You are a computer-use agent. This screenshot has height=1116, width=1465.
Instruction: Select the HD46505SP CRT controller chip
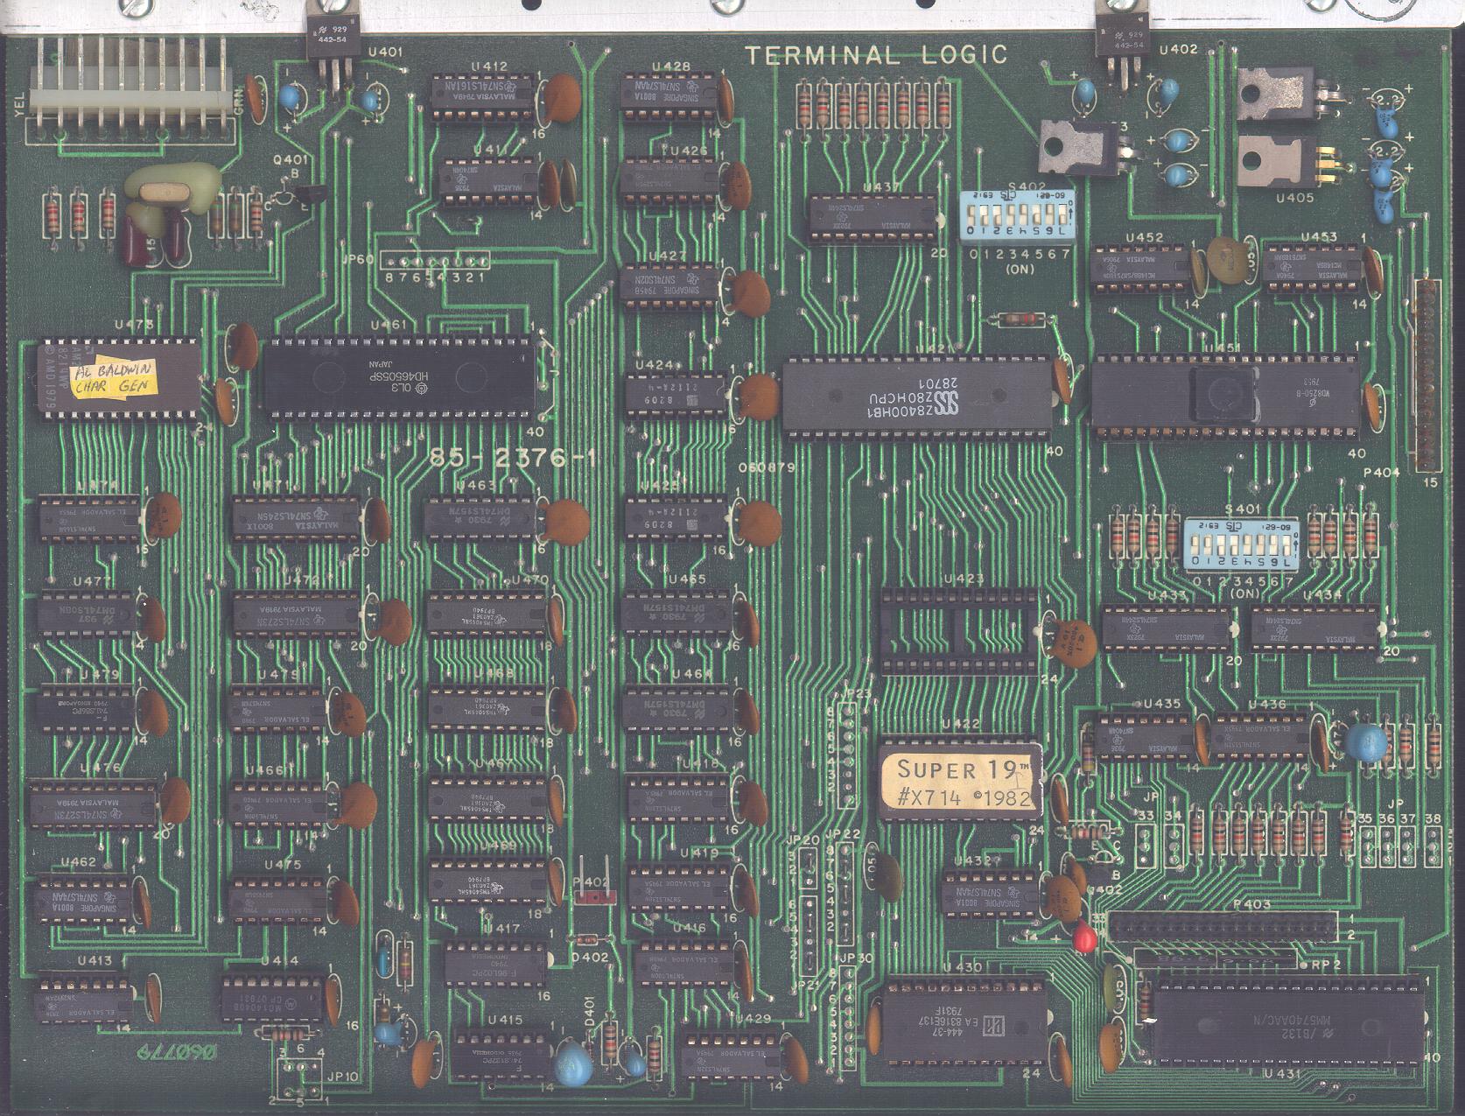point(398,378)
